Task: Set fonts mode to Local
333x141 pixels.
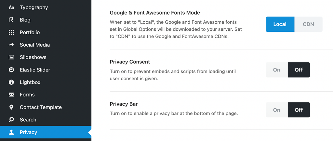Action: pos(280,24)
